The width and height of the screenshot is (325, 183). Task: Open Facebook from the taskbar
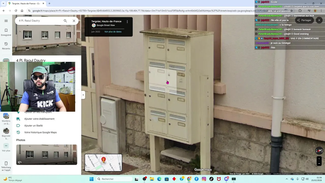(x=197, y=179)
